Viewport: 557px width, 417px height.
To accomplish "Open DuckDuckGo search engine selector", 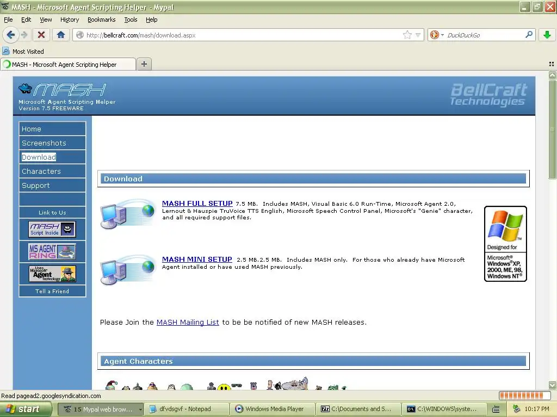I will pyautogui.click(x=437, y=35).
